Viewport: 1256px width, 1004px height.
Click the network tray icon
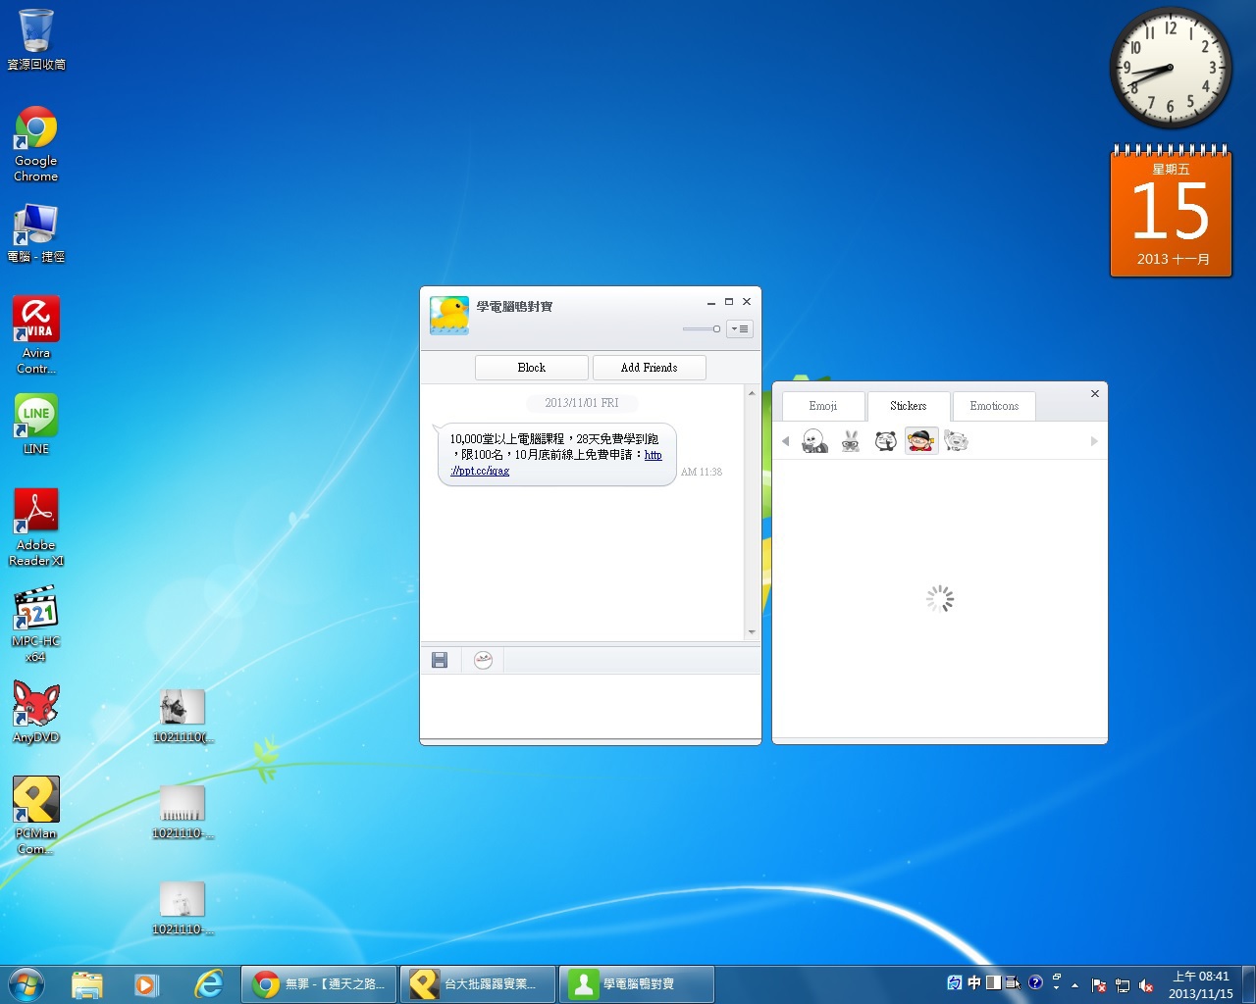coord(1123,985)
